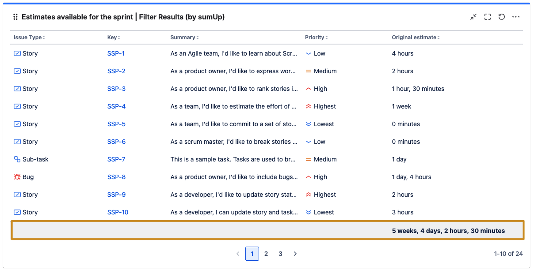534x270 pixels.
Task: Go to page 2 of results
Action: (x=266, y=254)
